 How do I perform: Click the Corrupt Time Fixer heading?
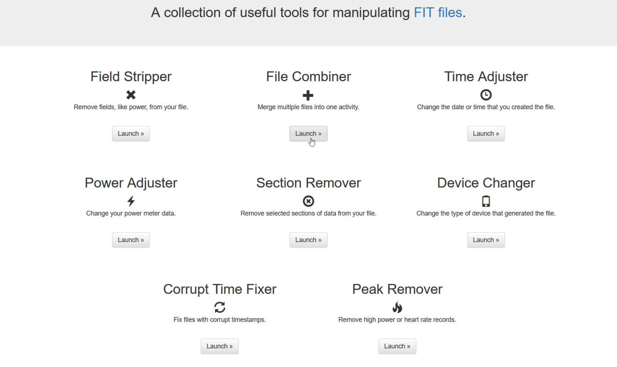click(220, 289)
